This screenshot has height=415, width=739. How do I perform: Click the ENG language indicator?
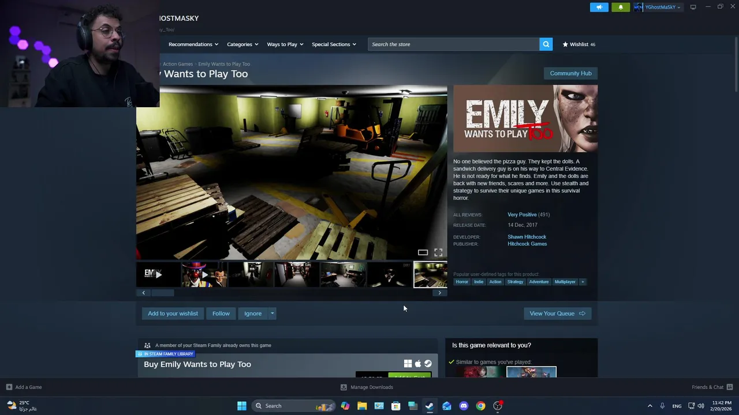[677, 406]
